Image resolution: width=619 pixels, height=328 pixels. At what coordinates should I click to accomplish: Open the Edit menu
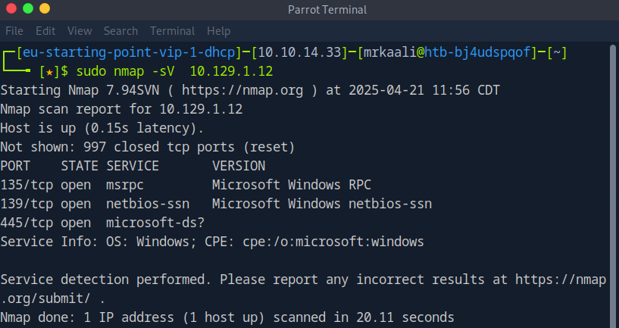coord(45,31)
